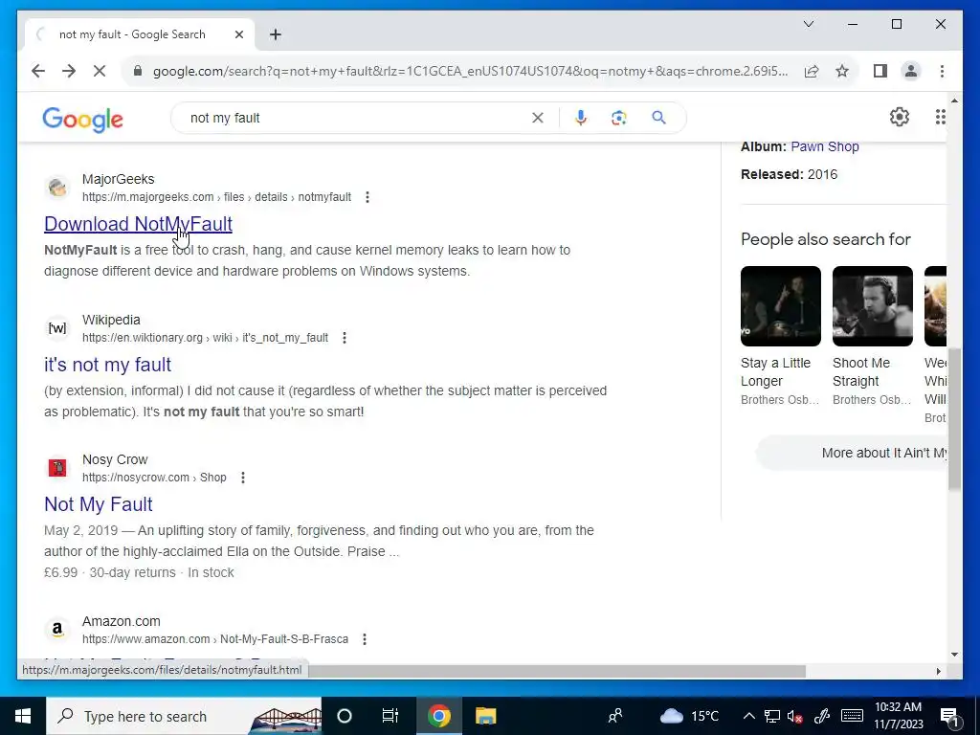Bookmark this page with the star

click(842, 71)
